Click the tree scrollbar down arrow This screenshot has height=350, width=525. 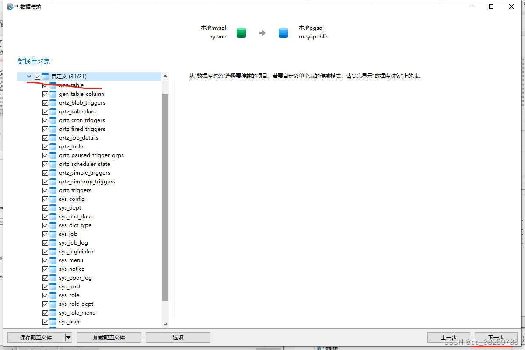tap(165, 324)
